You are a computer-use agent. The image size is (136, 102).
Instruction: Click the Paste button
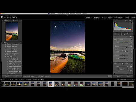[x=17, y=76]
